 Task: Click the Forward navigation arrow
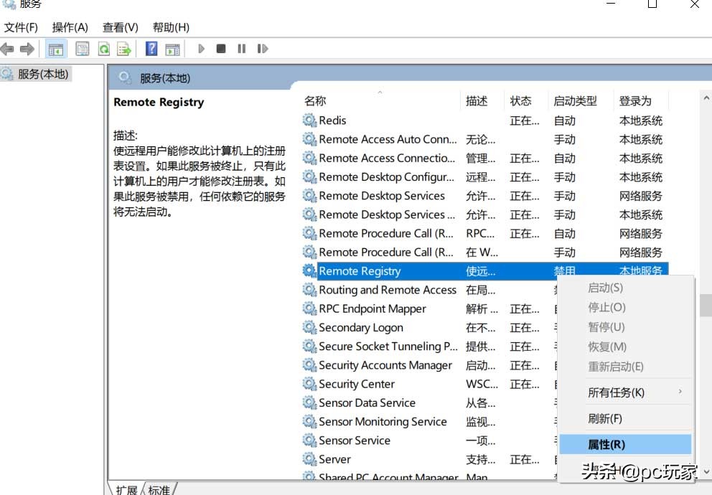pos(27,48)
